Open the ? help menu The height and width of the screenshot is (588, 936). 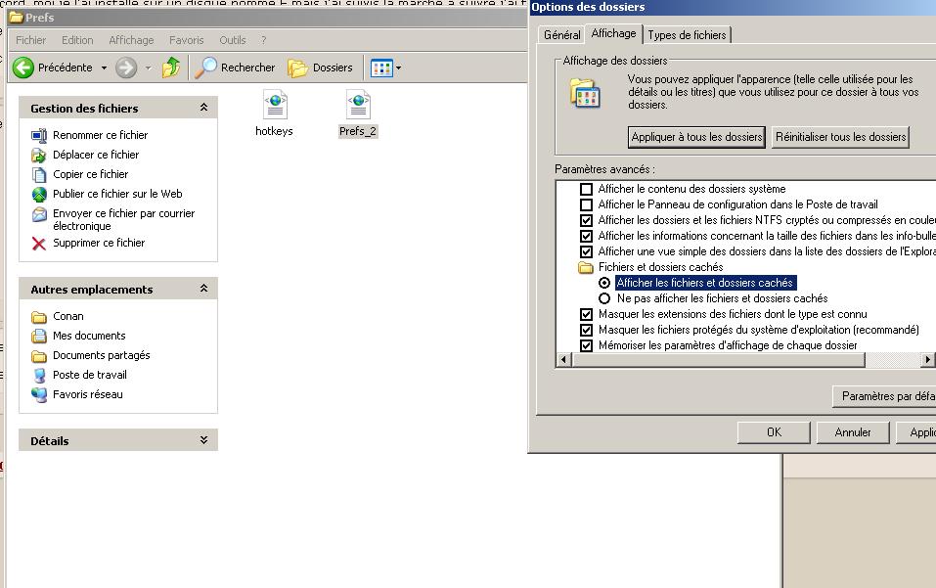click(264, 40)
